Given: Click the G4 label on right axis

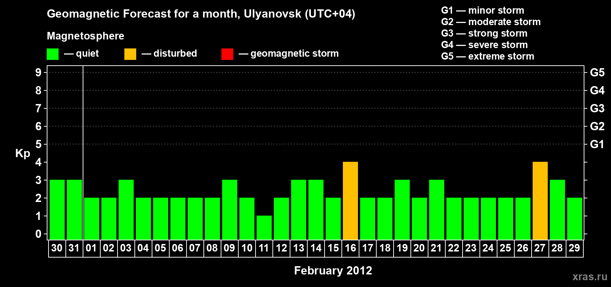Looking at the screenshot, I should pyautogui.click(x=597, y=90).
